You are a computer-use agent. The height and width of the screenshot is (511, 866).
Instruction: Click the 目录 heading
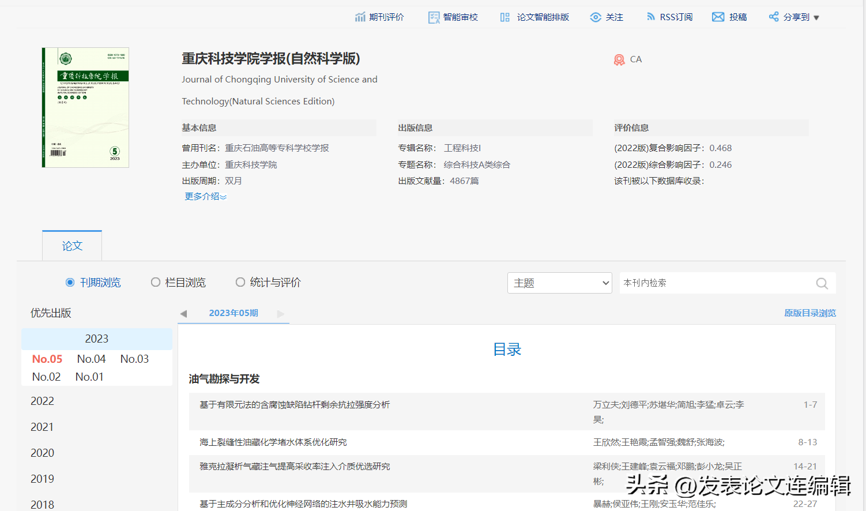(507, 350)
